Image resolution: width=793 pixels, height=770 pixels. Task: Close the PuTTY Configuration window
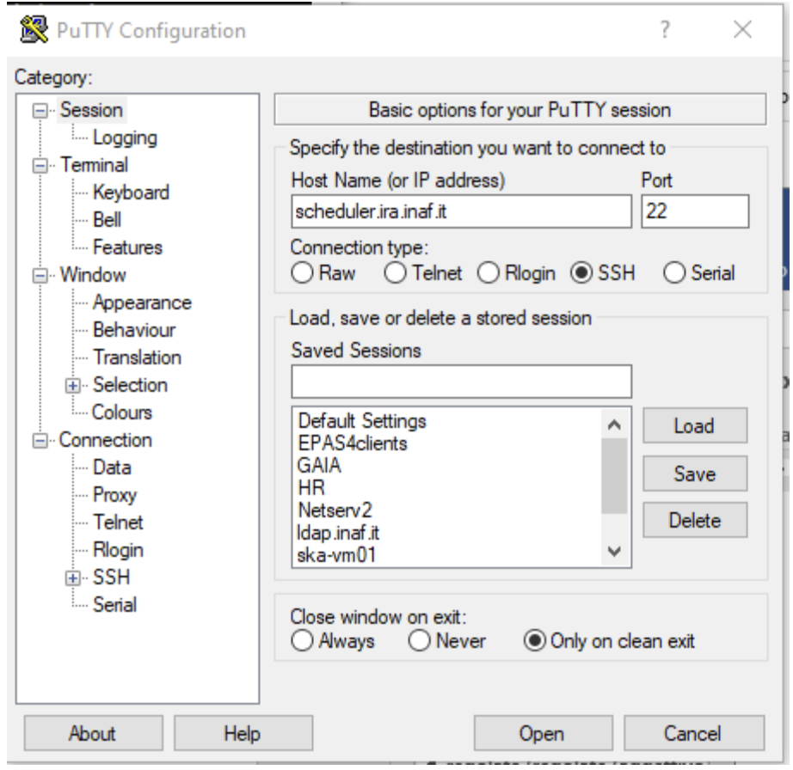coord(742,30)
